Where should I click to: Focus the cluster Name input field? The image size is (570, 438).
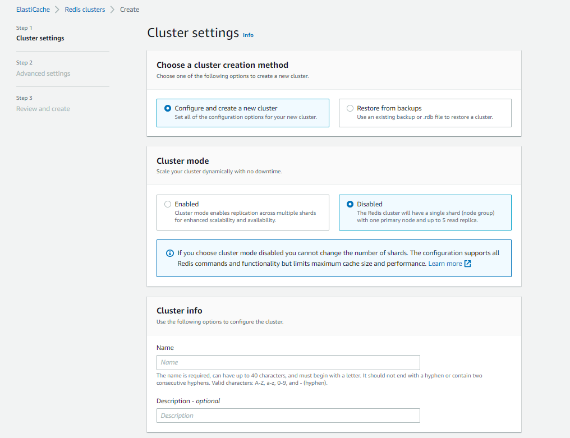point(288,362)
